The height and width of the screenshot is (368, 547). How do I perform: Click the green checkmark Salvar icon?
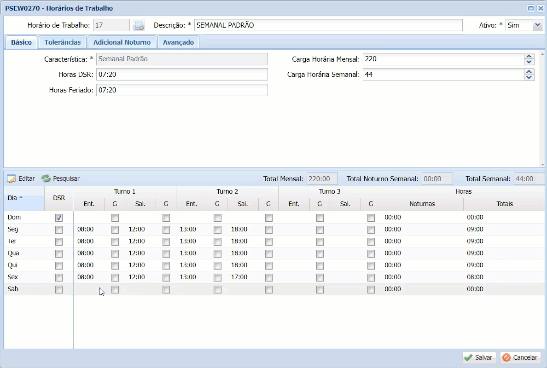coord(468,357)
